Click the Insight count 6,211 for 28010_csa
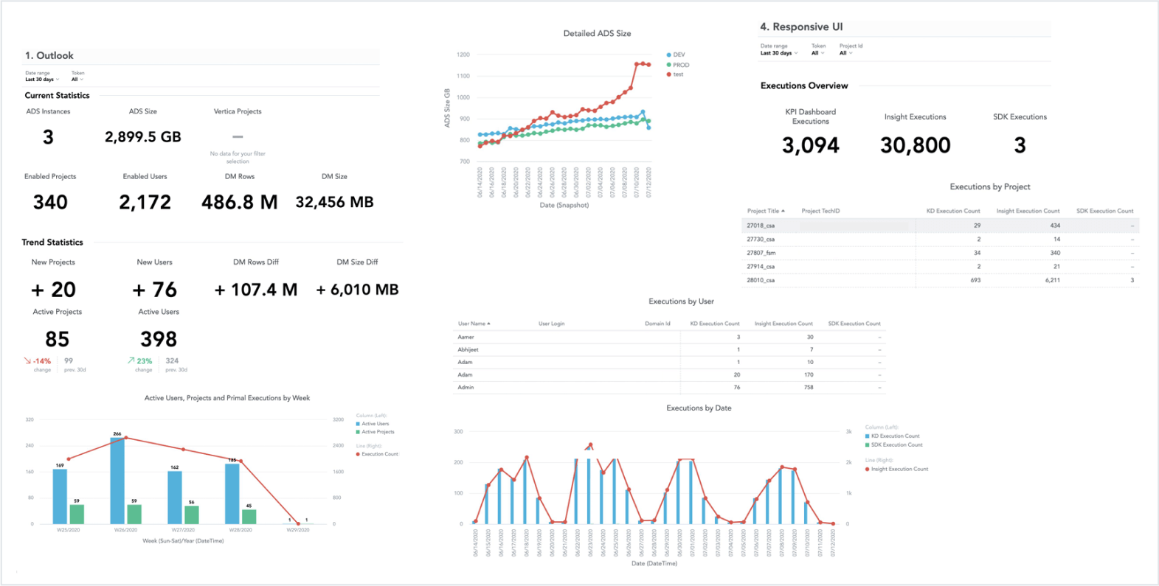The height and width of the screenshot is (586, 1159). pyautogui.click(x=1053, y=280)
